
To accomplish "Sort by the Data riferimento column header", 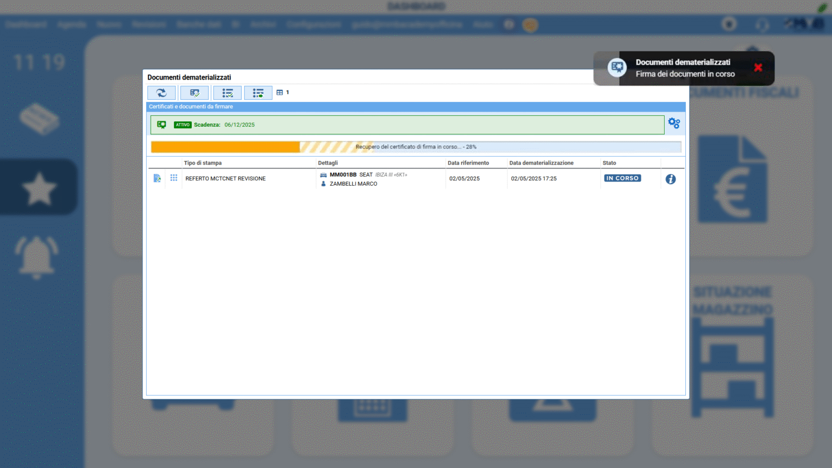I will point(468,163).
